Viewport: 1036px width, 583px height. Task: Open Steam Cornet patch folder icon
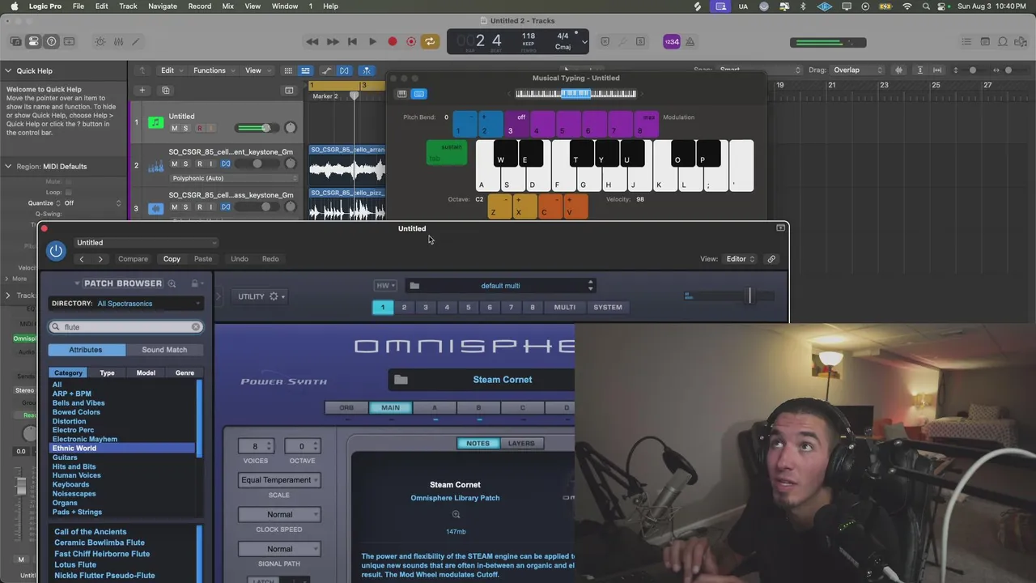click(x=401, y=380)
